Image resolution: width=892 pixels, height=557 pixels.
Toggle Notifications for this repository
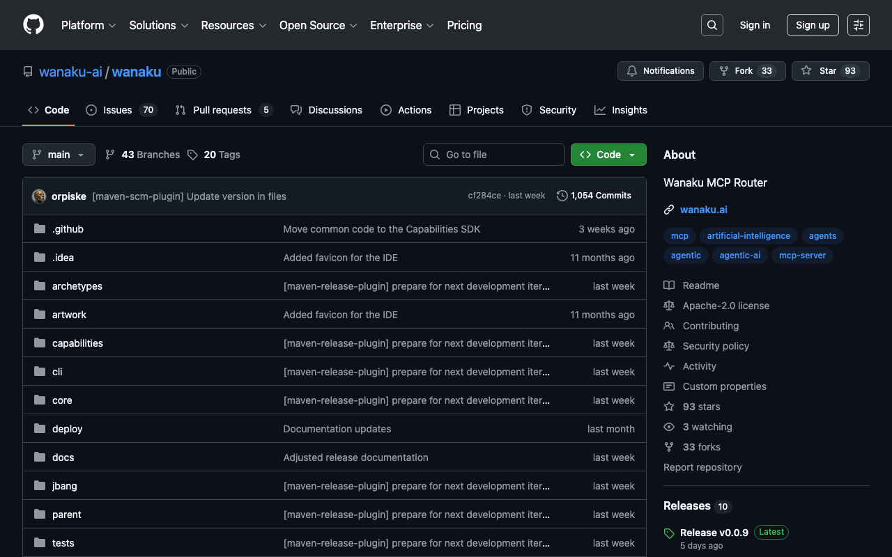tap(660, 71)
